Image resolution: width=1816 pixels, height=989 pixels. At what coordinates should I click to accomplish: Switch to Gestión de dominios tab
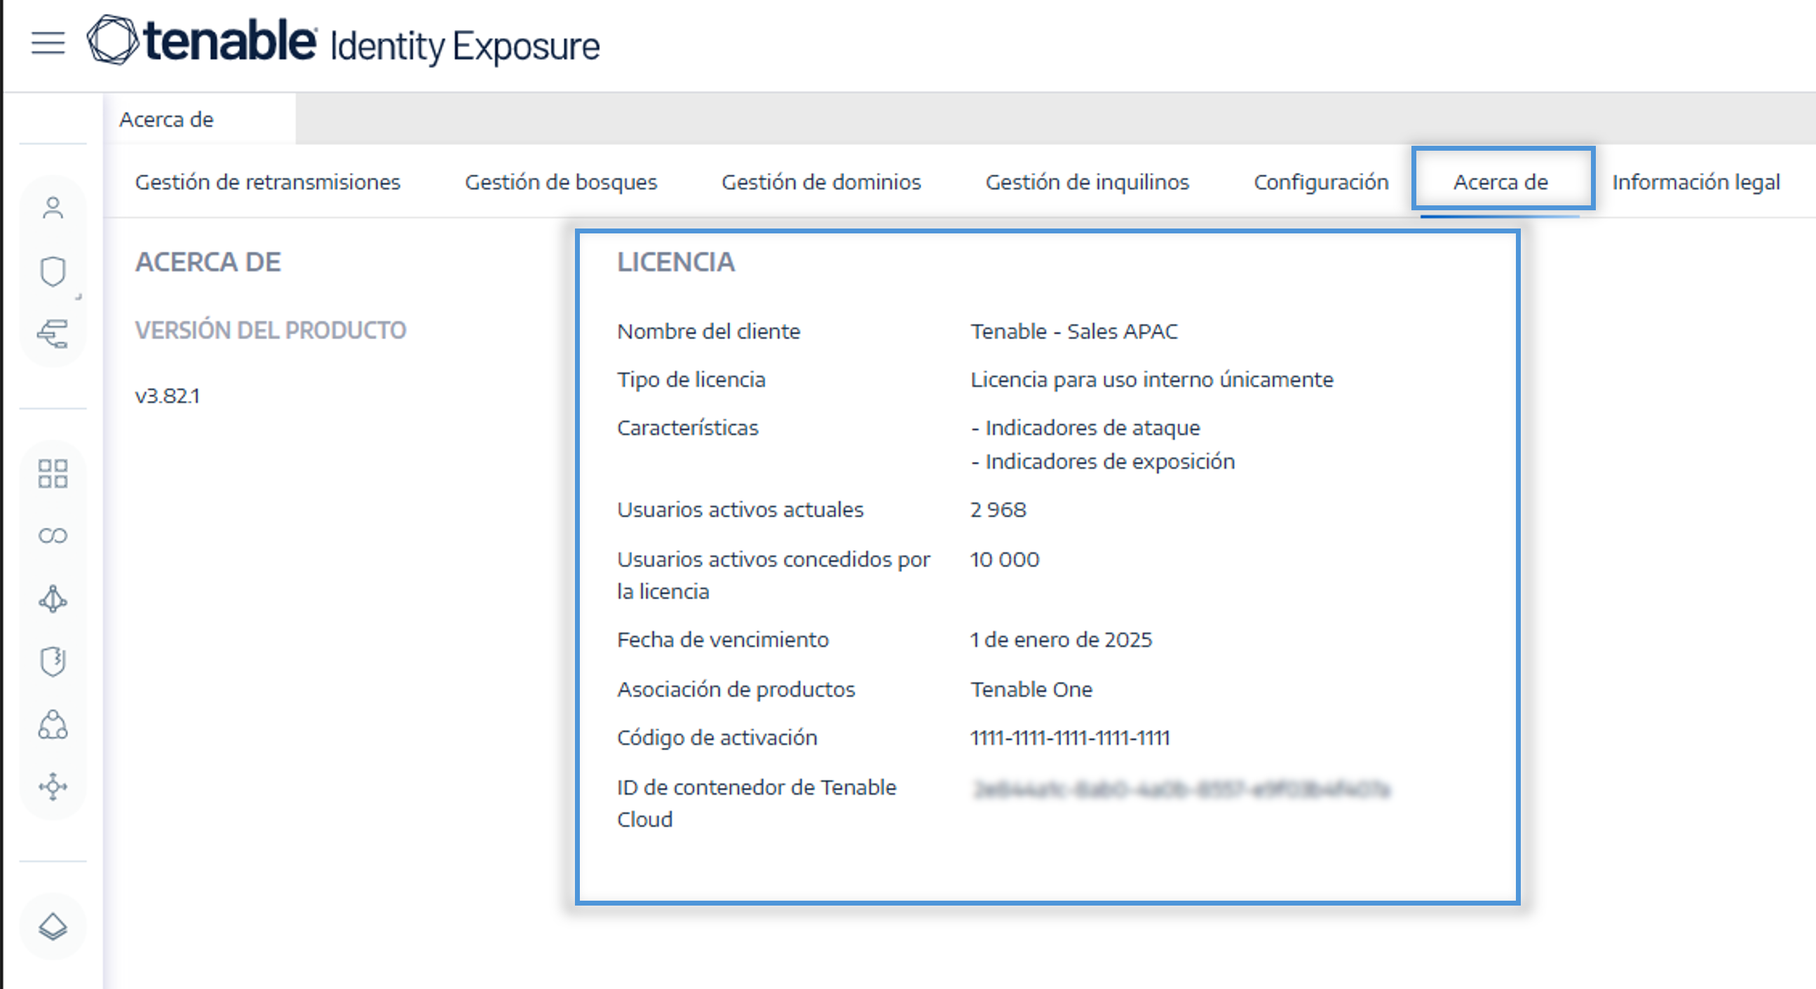click(x=821, y=182)
